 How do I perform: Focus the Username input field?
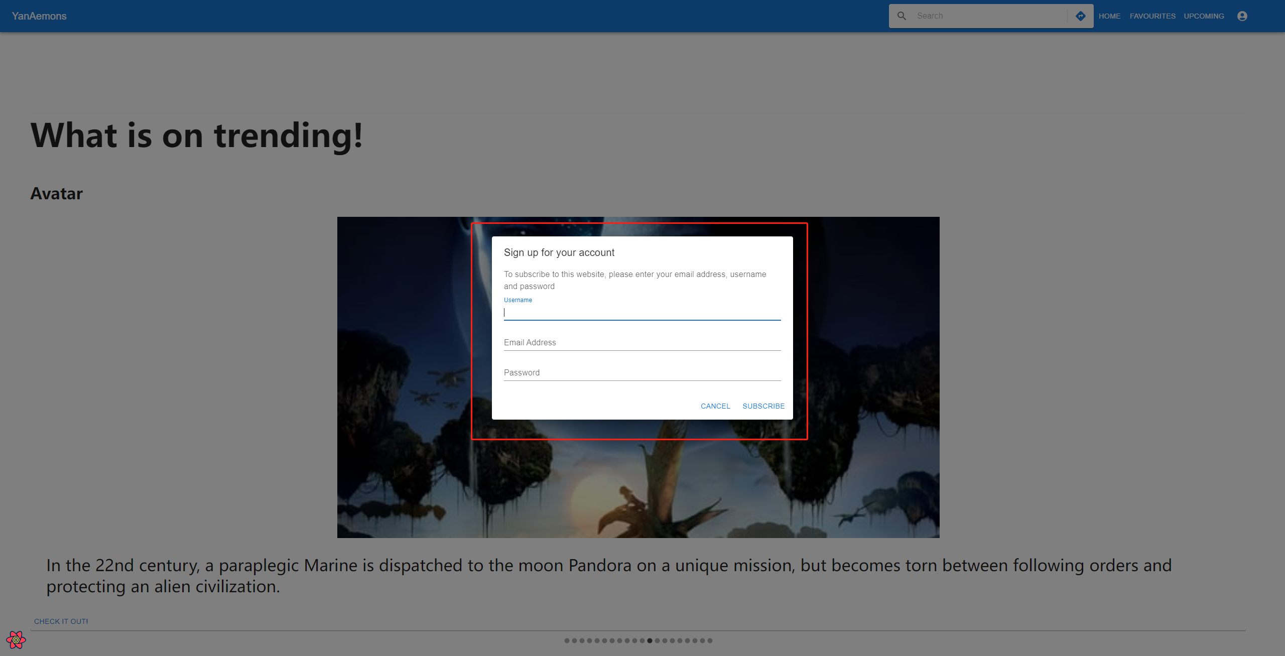(642, 313)
